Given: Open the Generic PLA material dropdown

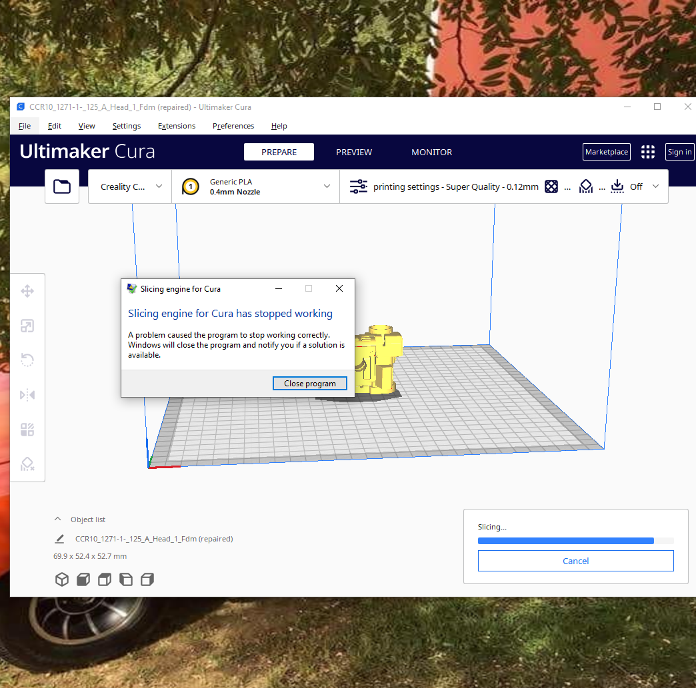Looking at the screenshot, I should pyautogui.click(x=256, y=186).
